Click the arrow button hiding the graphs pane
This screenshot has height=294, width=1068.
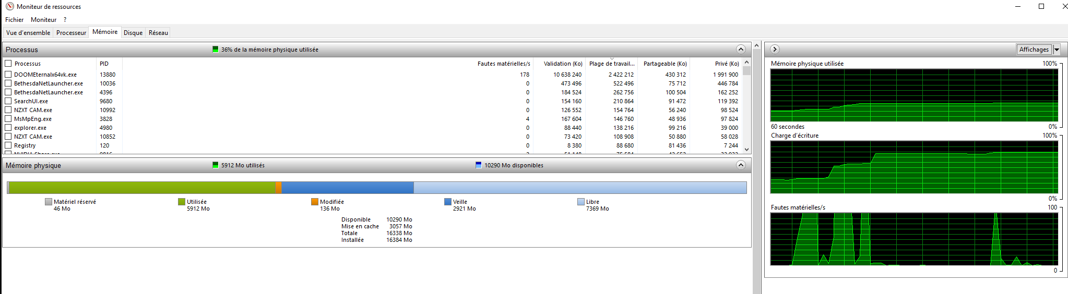click(775, 49)
